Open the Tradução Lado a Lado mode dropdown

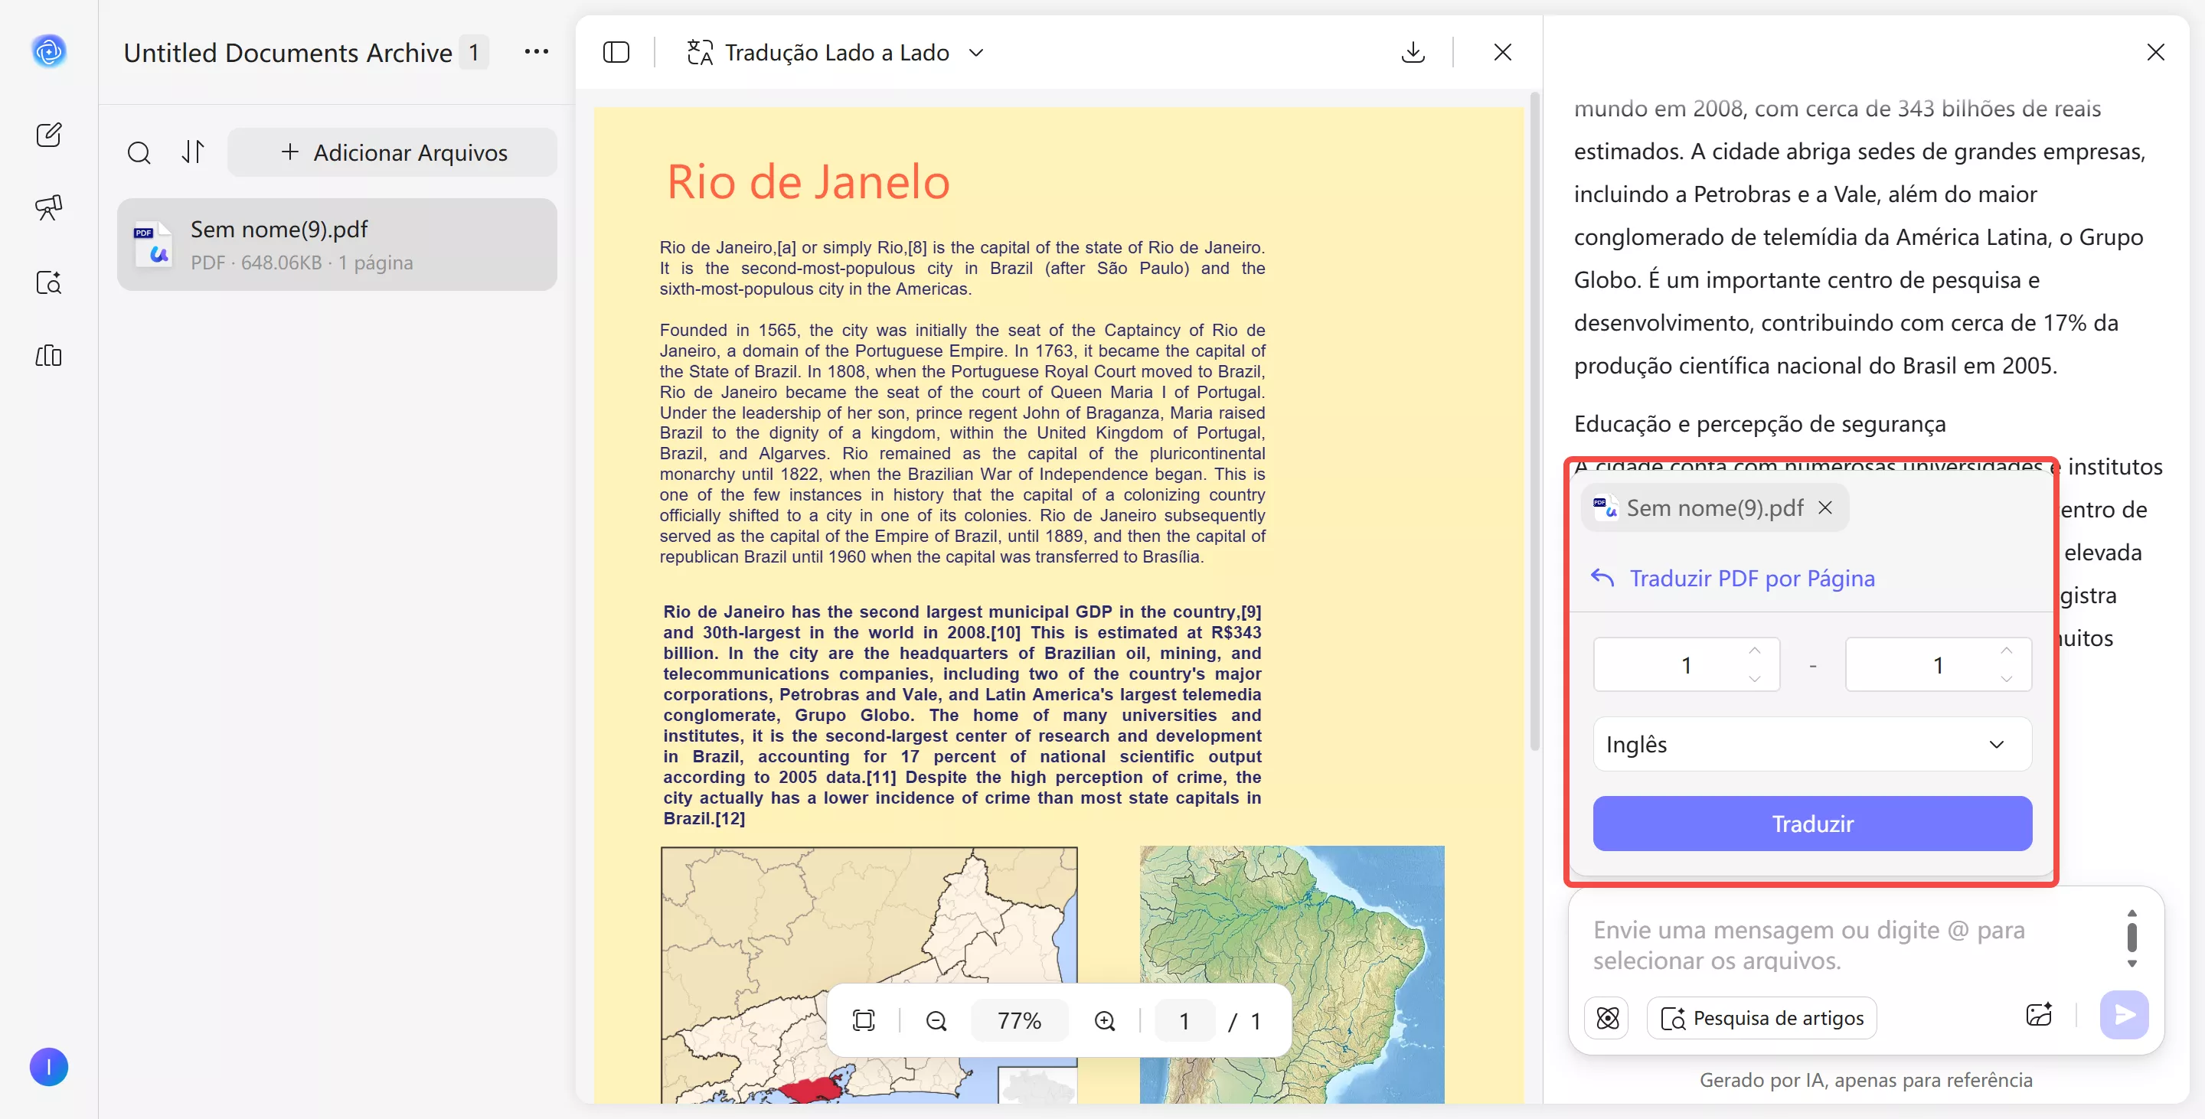coord(977,52)
